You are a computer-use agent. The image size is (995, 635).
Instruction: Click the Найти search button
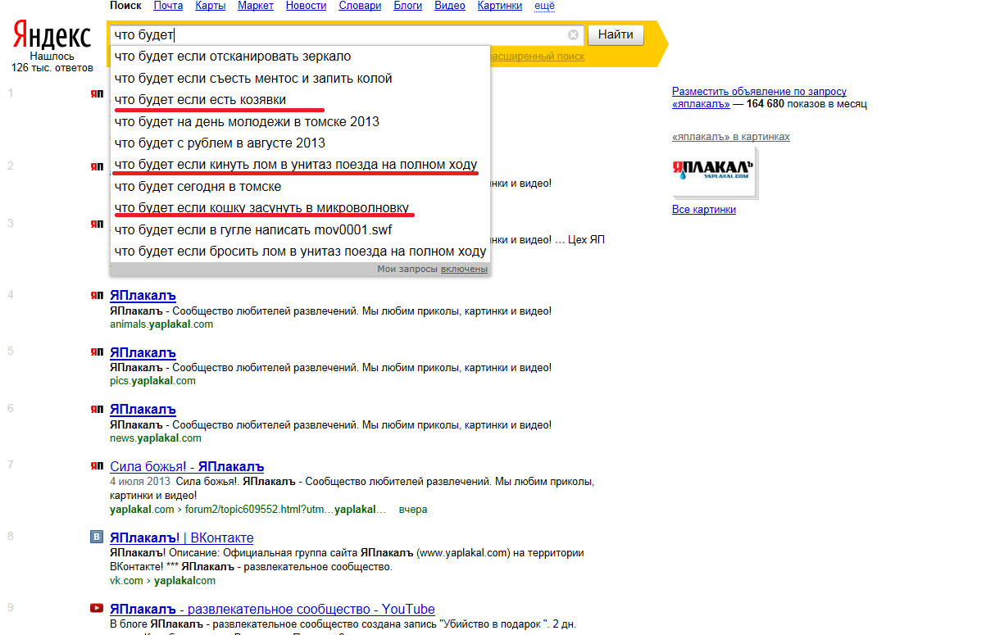coord(616,35)
